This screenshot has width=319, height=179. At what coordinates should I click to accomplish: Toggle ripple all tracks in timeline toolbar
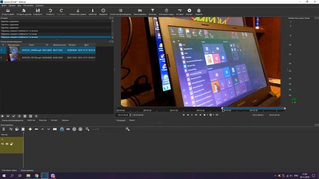click(81, 129)
